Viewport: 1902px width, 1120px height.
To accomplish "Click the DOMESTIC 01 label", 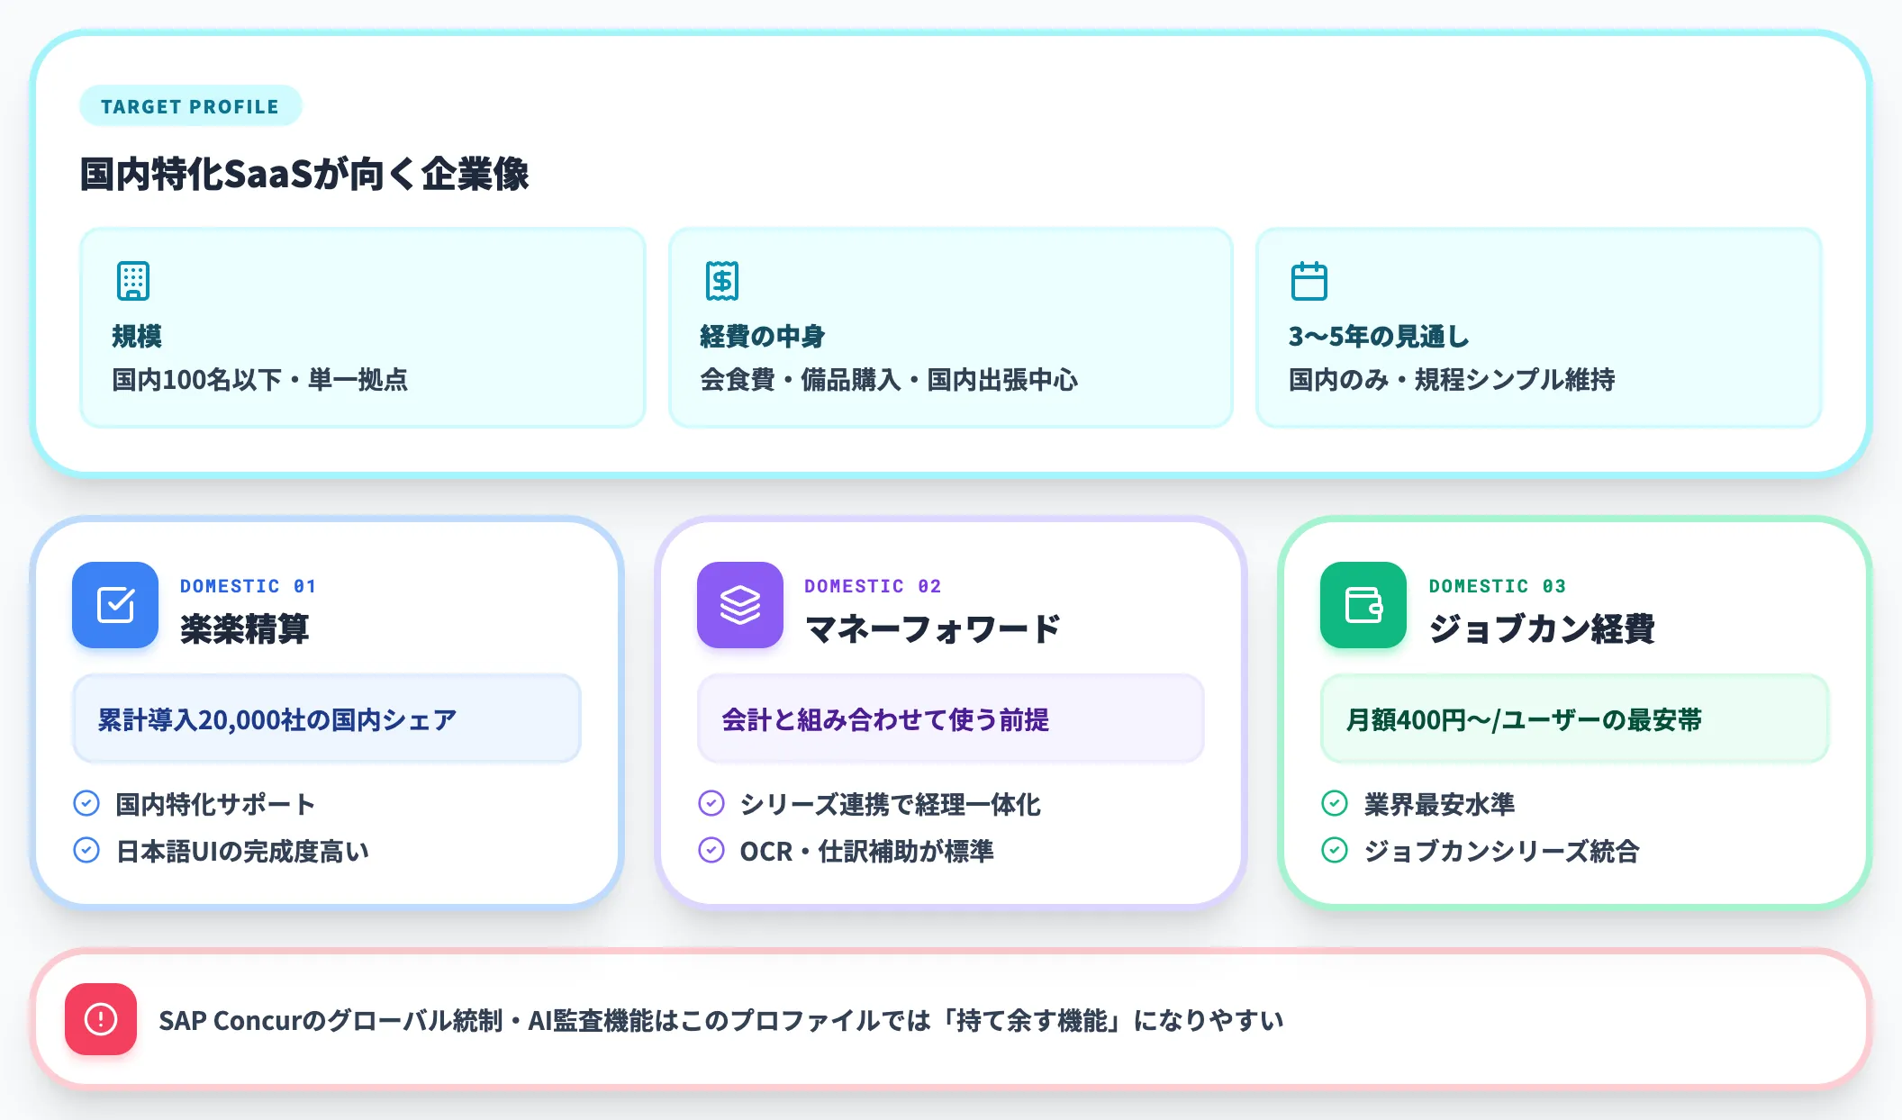I will (248, 586).
